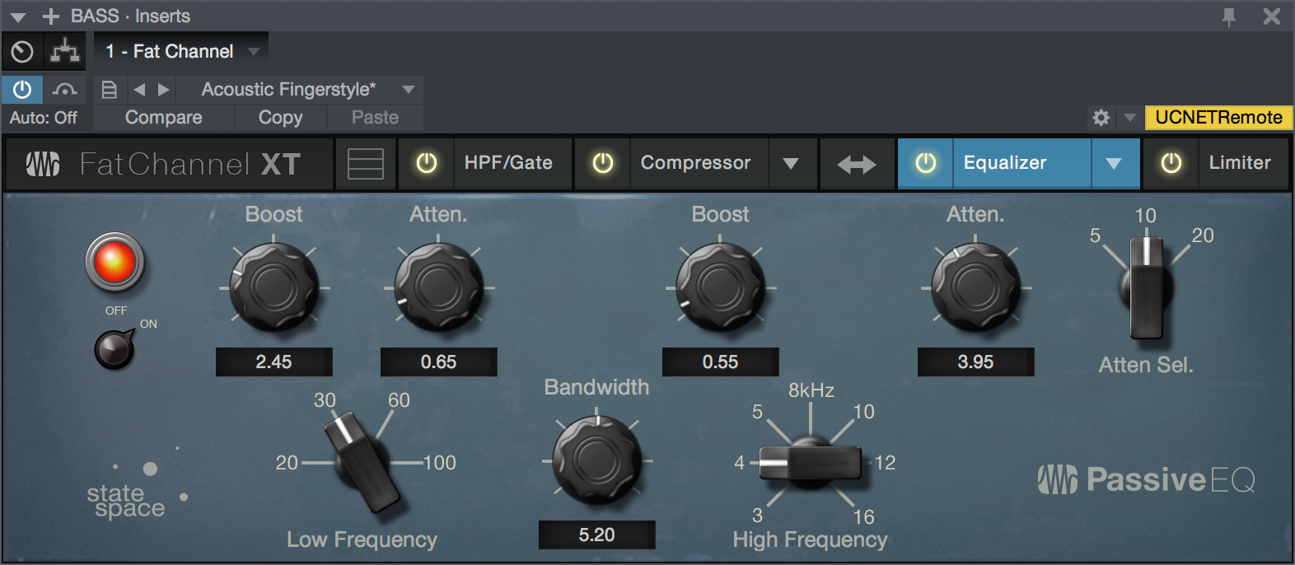Click the low Boost knob

(x=274, y=288)
